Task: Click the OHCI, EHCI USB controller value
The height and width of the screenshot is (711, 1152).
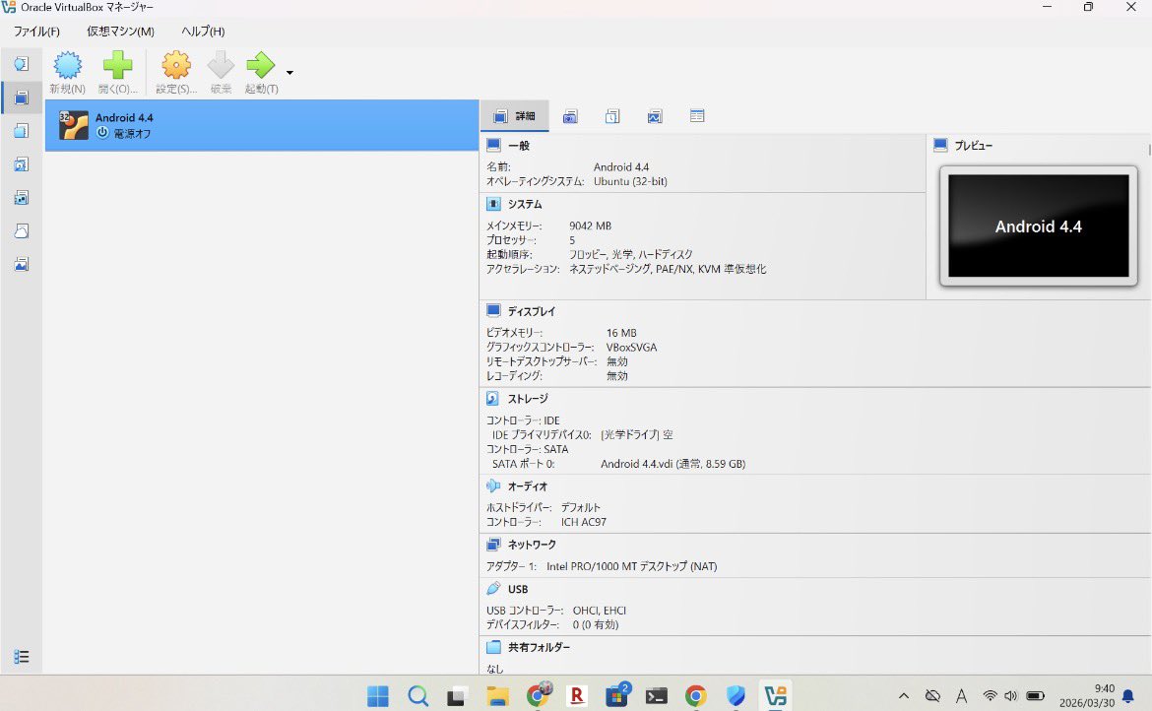Action: 600,611
